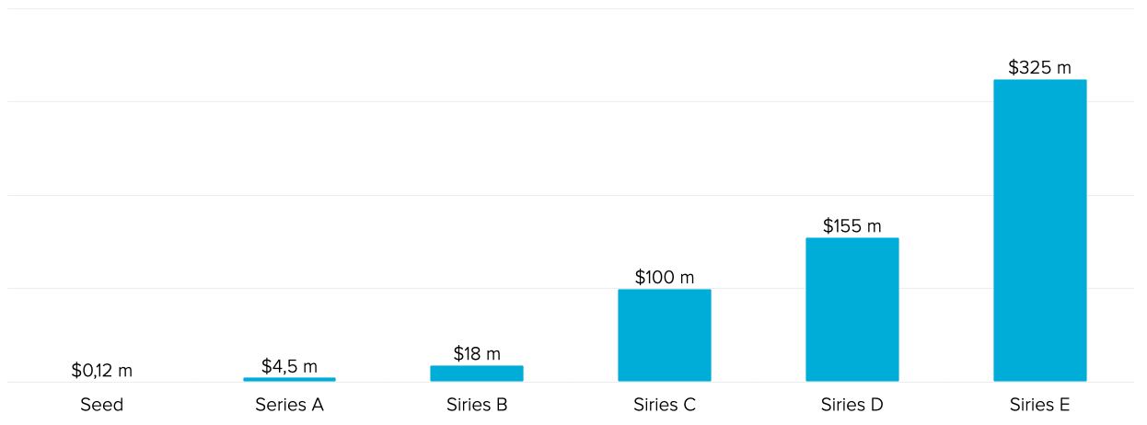Click the $155 m value label
This screenshot has width=1147, height=425.
point(852,225)
